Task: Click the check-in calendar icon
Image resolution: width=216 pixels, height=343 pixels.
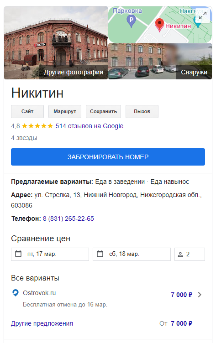Action: (x=18, y=254)
